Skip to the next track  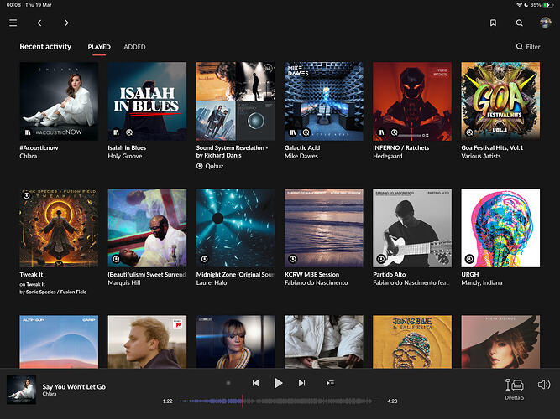[301, 383]
